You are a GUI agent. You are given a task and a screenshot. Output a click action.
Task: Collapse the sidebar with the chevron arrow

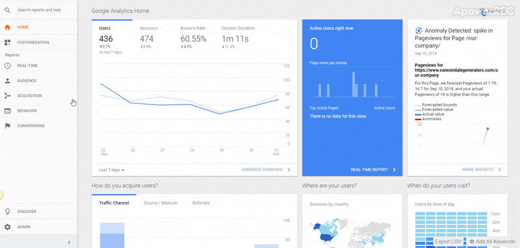point(70,242)
